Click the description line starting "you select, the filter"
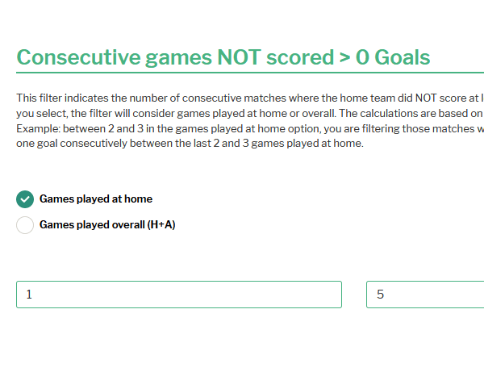 tap(242, 113)
